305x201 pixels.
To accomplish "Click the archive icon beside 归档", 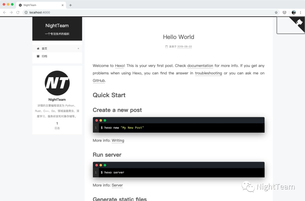I will (38, 56).
